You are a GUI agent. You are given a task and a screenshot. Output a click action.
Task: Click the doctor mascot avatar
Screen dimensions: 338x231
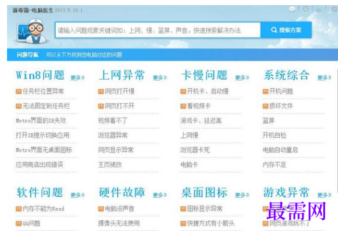pyautogui.click(x=32, y=31)
